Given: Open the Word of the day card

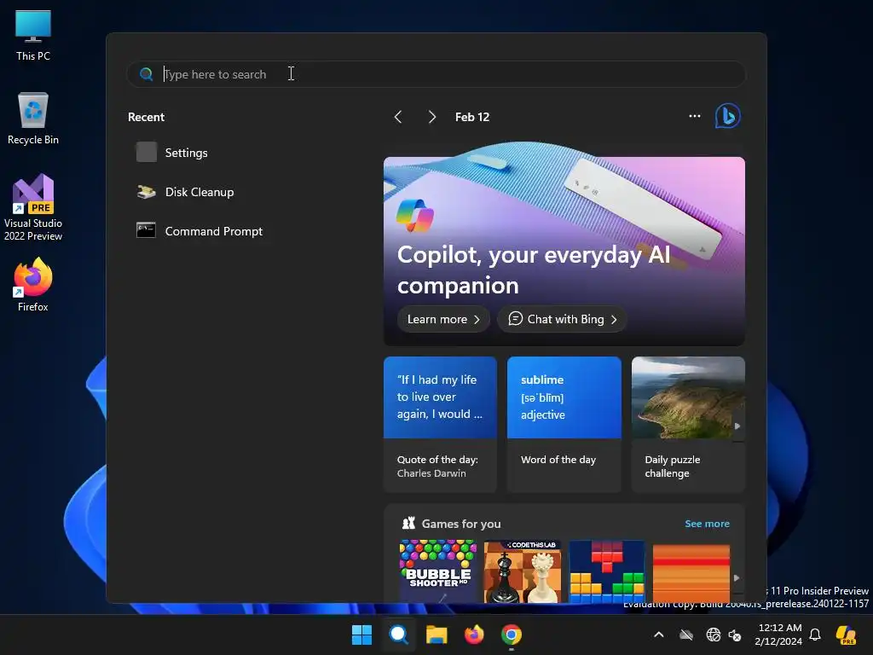Looking at the screenshot, I should pos(564,425).
